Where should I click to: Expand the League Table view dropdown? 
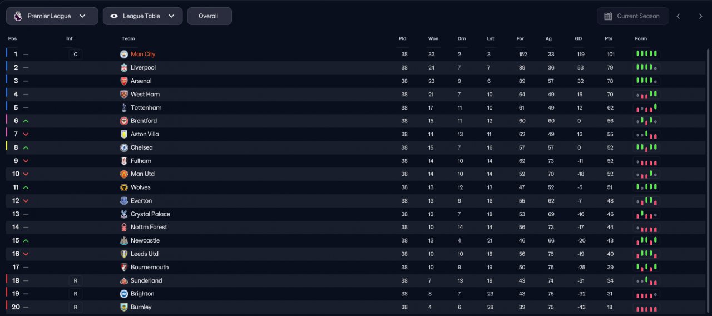point(142,16)
